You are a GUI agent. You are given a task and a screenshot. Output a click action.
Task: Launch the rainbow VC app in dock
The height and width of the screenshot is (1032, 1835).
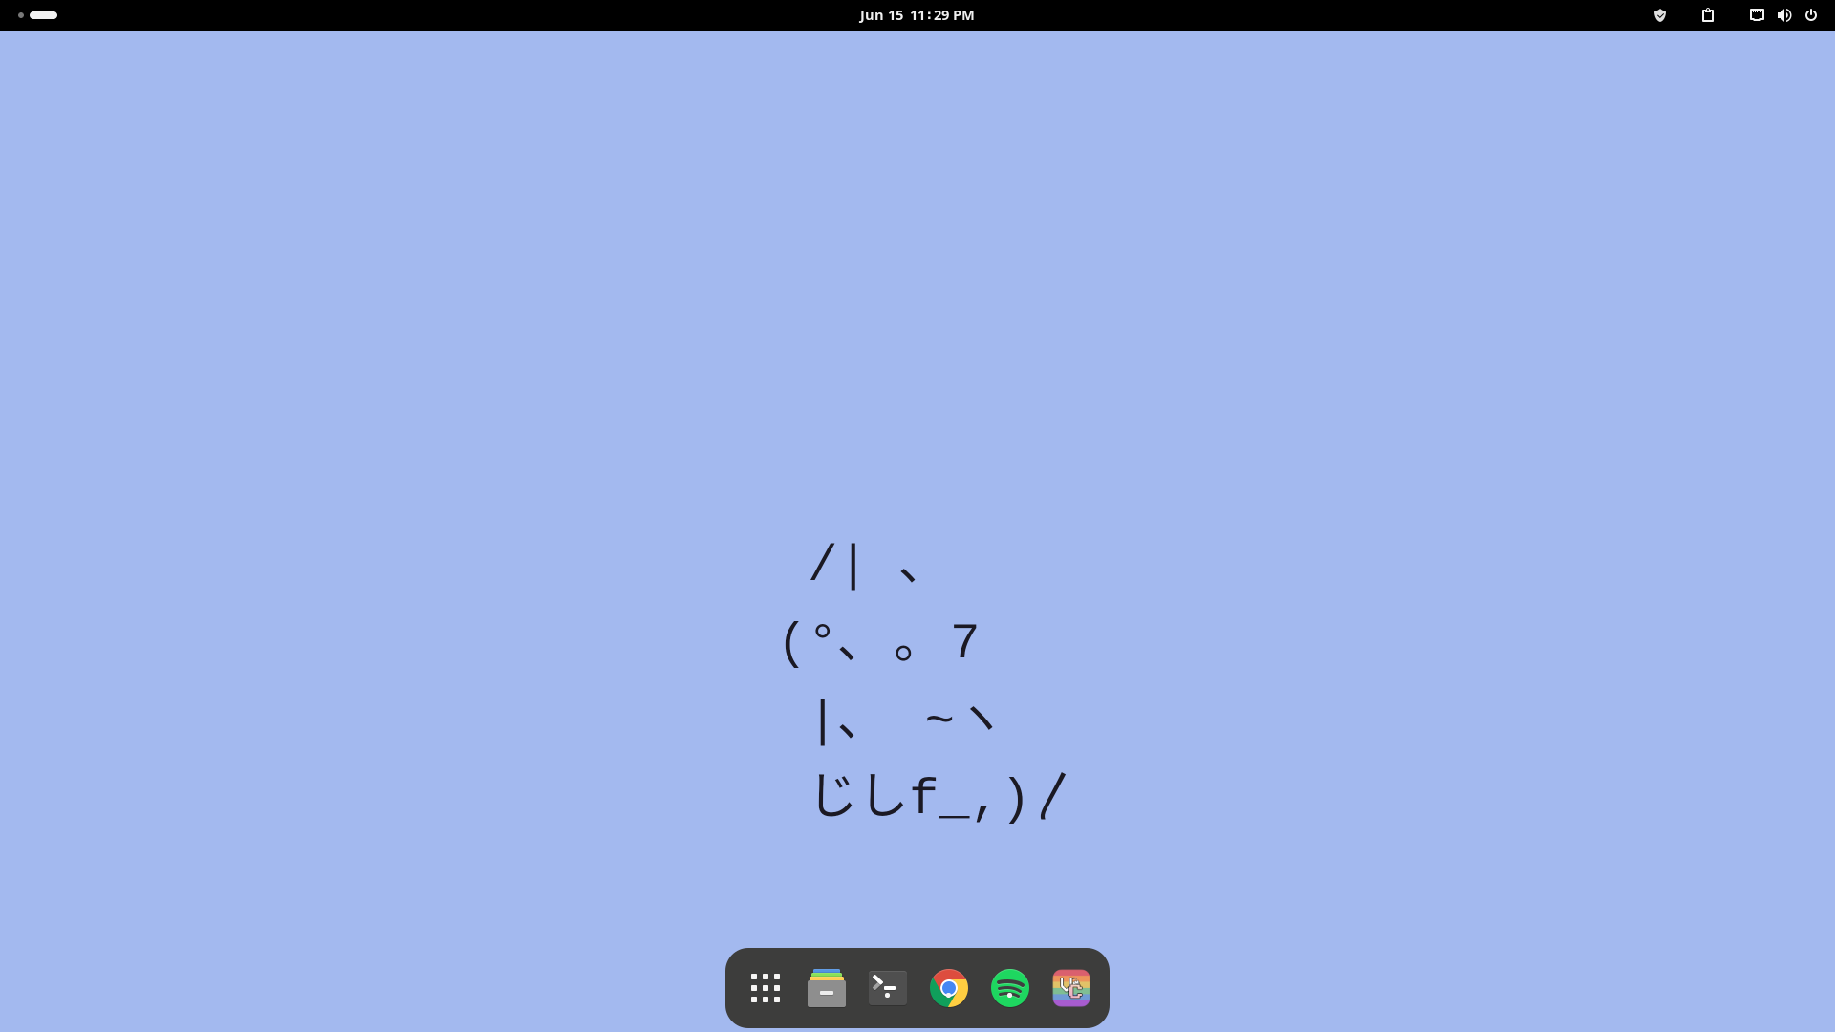(x=1071, y=988)
